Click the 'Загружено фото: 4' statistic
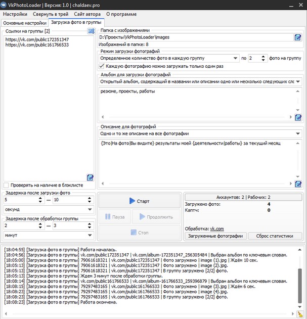This screenshot has height=319, width=307. coord(228,204)
